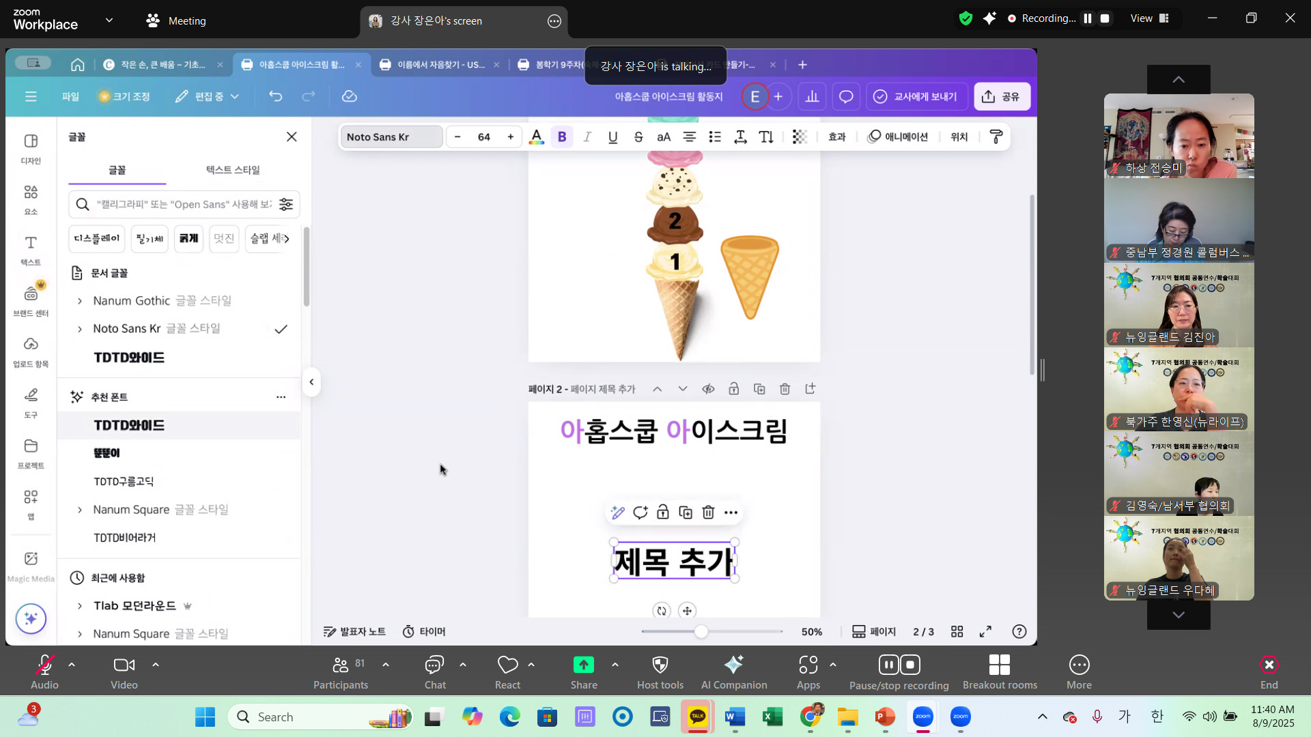Screen dimensions: 1311x737
Task: Open the text color picker
Action: pyautogui.click(x=537, y=137)
